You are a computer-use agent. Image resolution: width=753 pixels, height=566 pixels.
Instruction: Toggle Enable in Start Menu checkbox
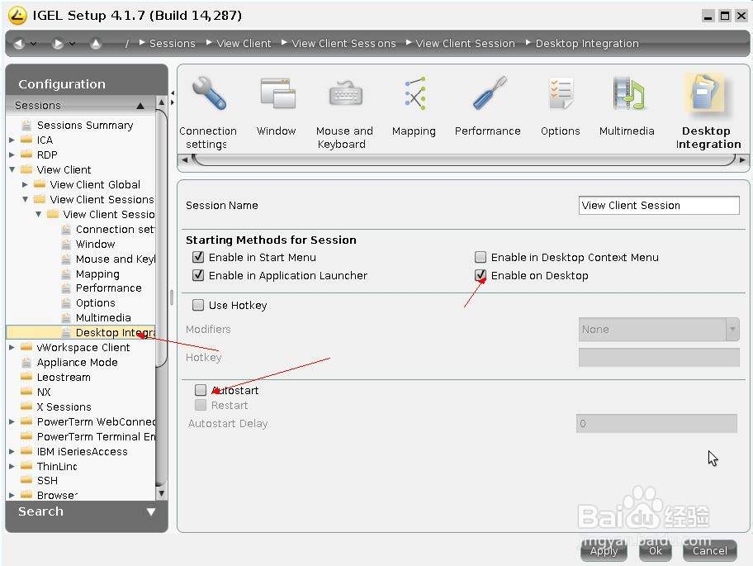(198, 257)
